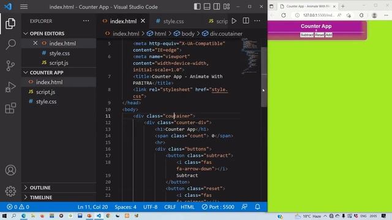
Task: Toggle the secondary side bar layout icon
Action: click(x=216, y=7)
